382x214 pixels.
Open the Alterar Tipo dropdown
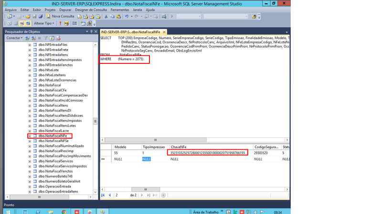click(44, 23)
